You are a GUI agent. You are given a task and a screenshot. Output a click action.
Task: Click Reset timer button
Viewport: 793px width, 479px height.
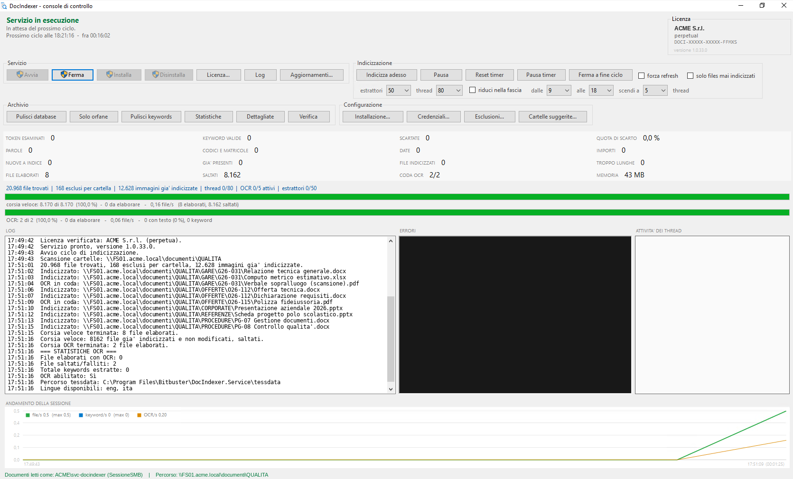(x=489, y=75)
